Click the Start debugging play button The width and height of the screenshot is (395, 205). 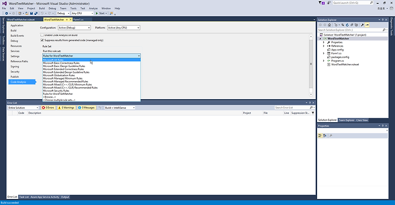[x=101, y=13]
